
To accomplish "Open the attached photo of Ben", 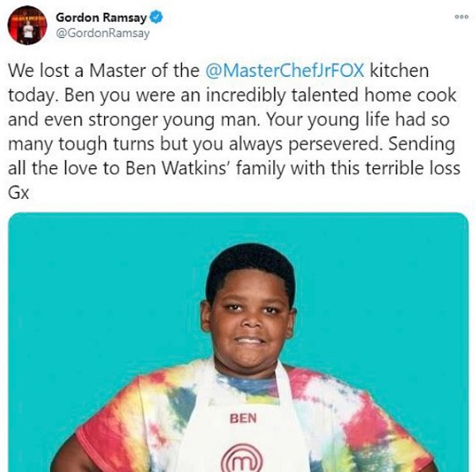I will 238,343.
